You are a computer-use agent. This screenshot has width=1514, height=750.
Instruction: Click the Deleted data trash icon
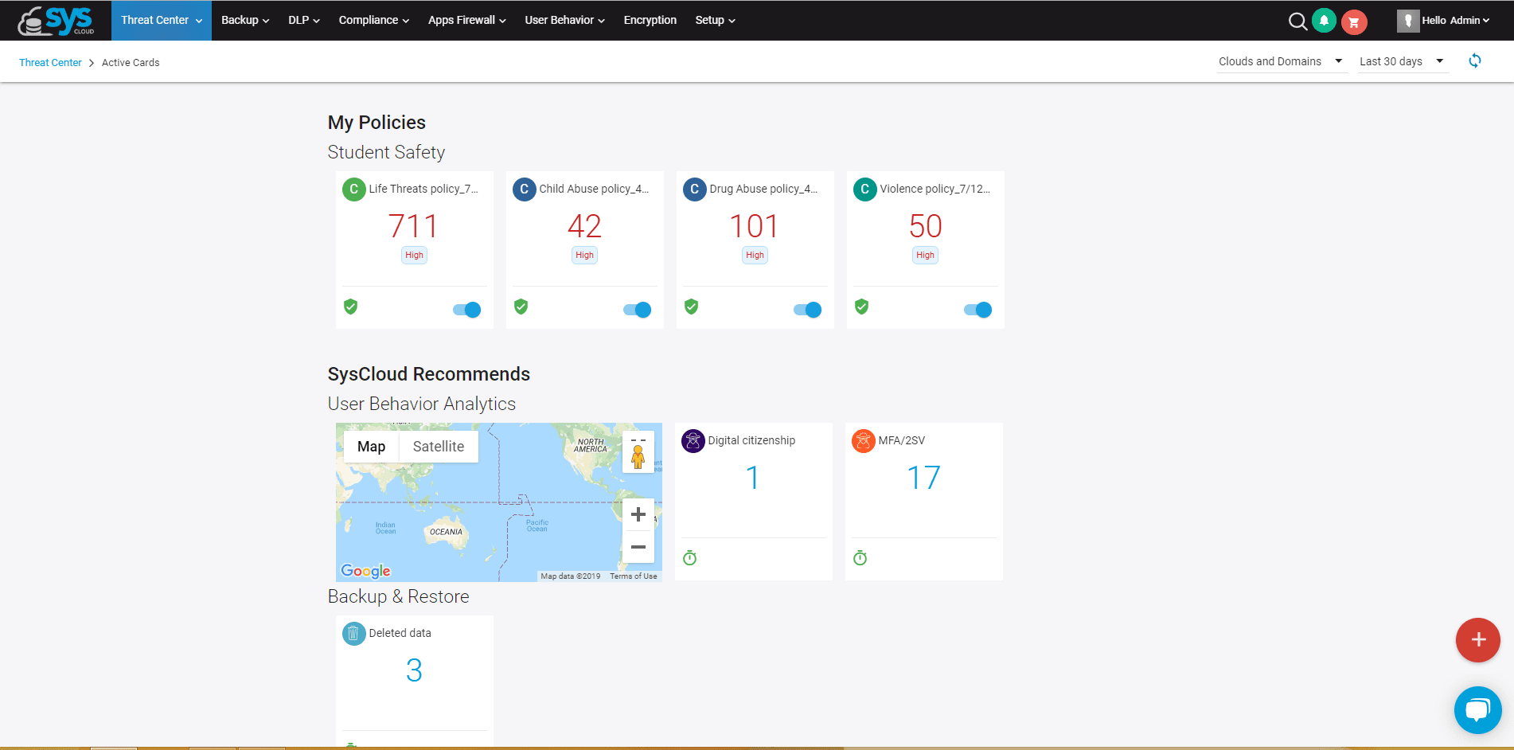click(x=353, y=633)
